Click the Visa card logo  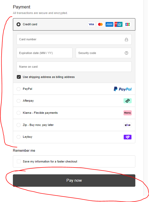[91, 24]
